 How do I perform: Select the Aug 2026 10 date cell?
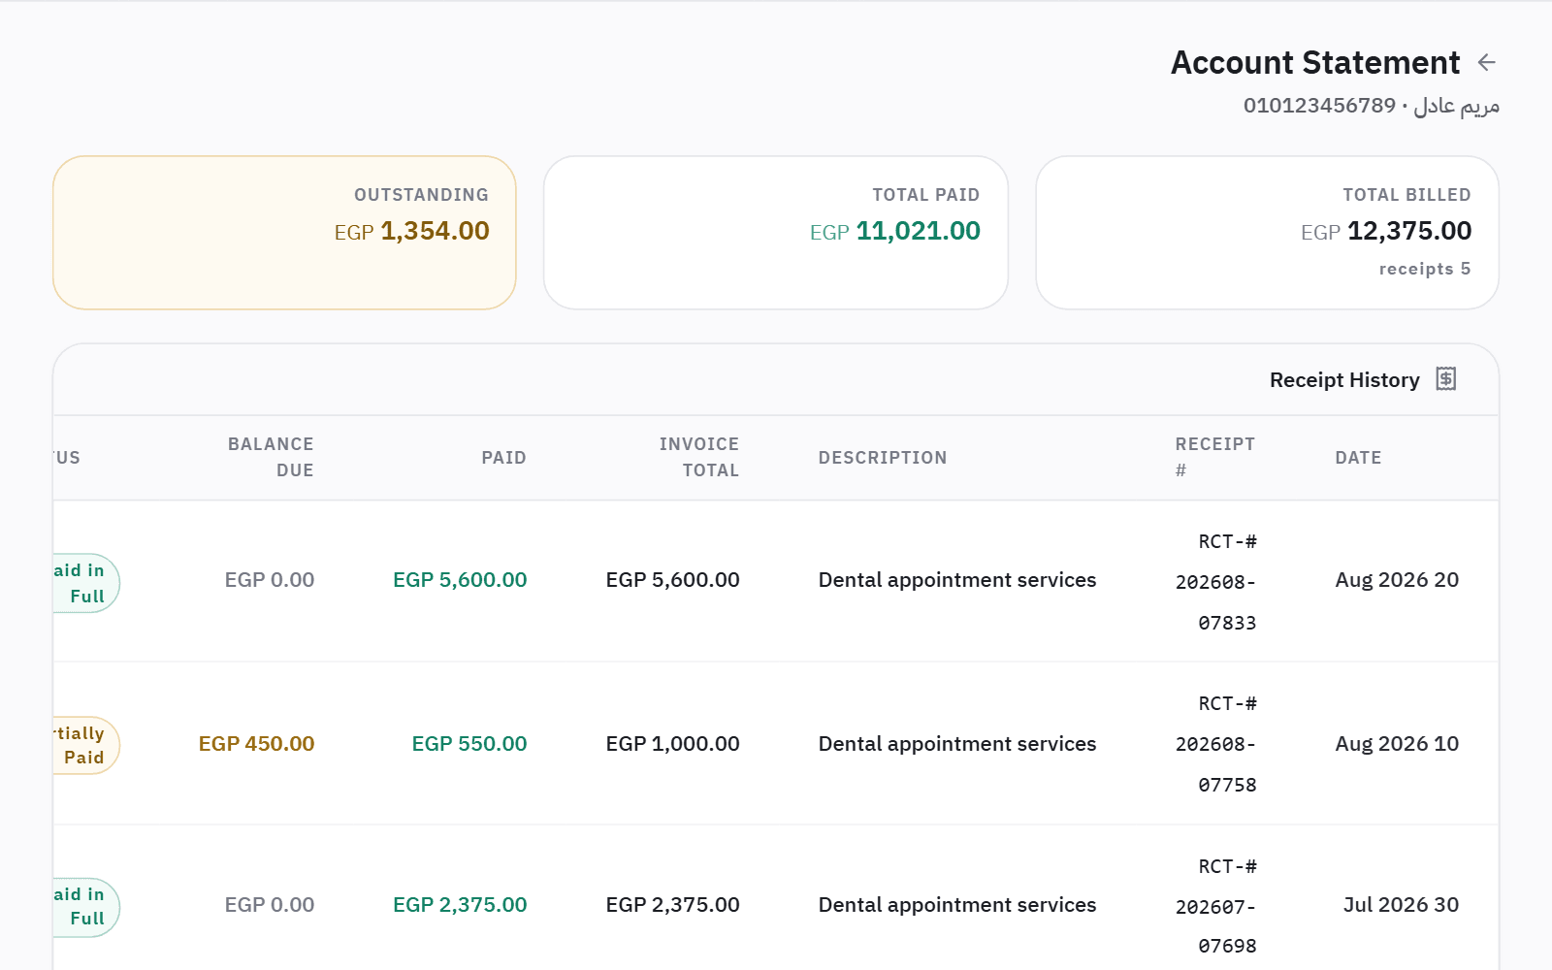tap(1397, 744)
